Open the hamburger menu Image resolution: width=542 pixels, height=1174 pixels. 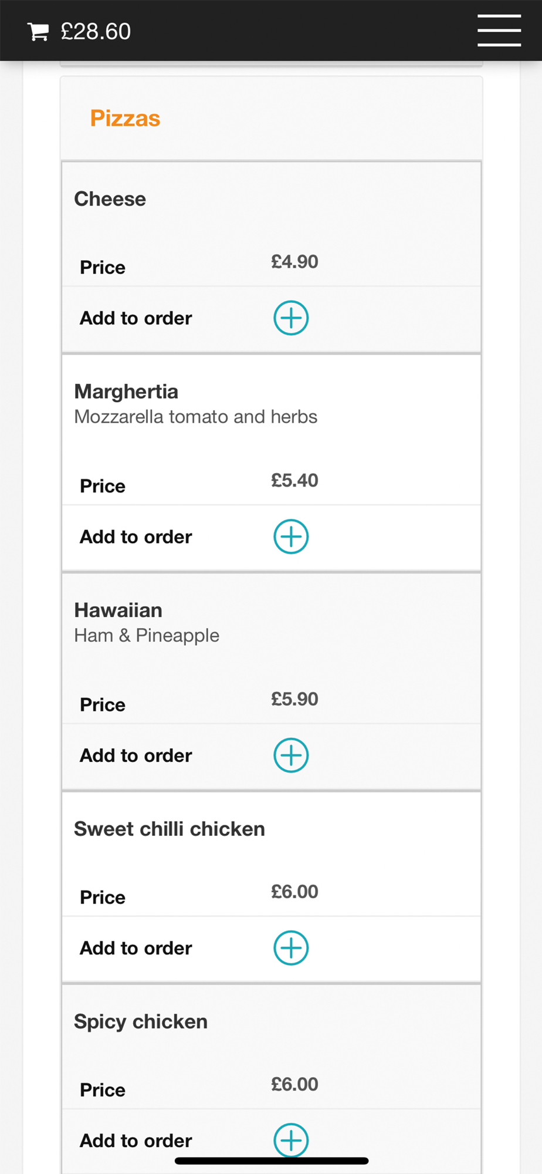click(499, 31)
